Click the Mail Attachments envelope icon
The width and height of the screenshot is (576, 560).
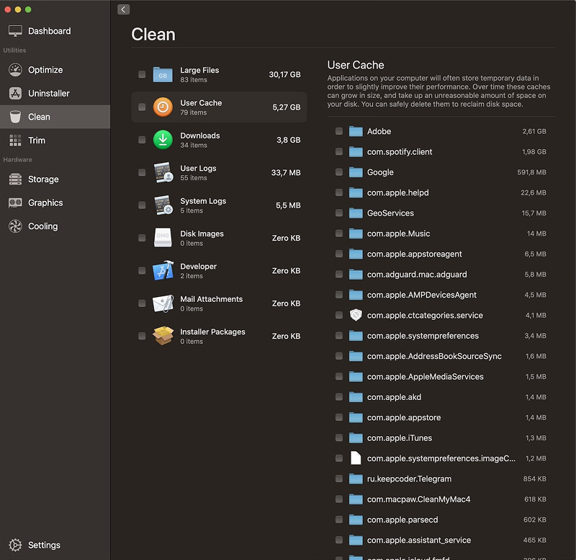(163, 303)
